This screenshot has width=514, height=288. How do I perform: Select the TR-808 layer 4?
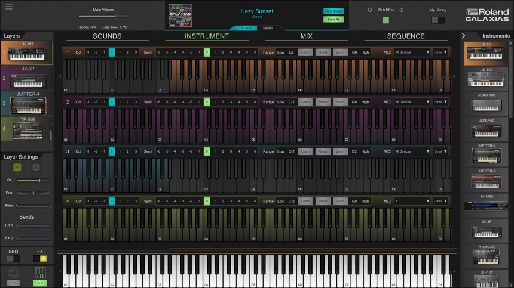26,129
